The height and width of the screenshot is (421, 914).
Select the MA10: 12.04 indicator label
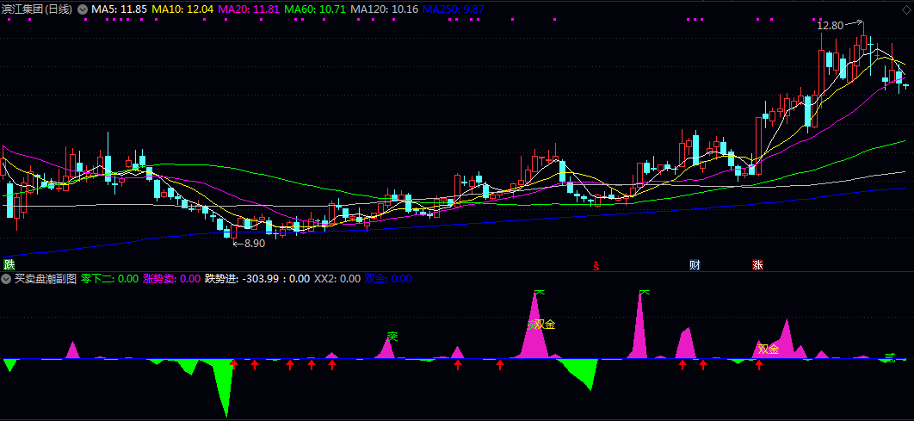tap(182, 9)
